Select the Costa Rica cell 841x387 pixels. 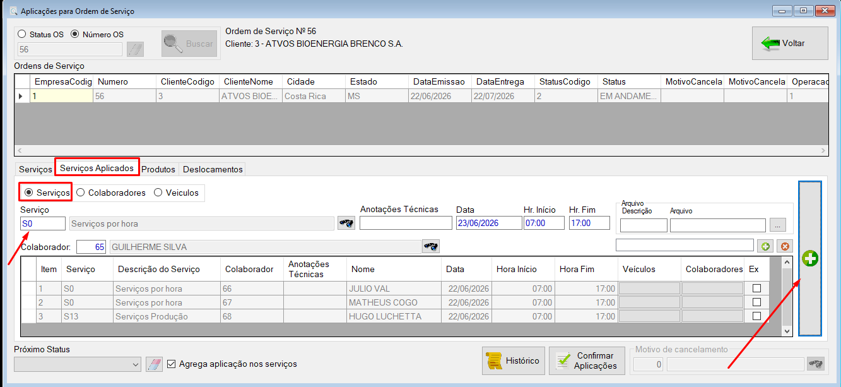314,96
